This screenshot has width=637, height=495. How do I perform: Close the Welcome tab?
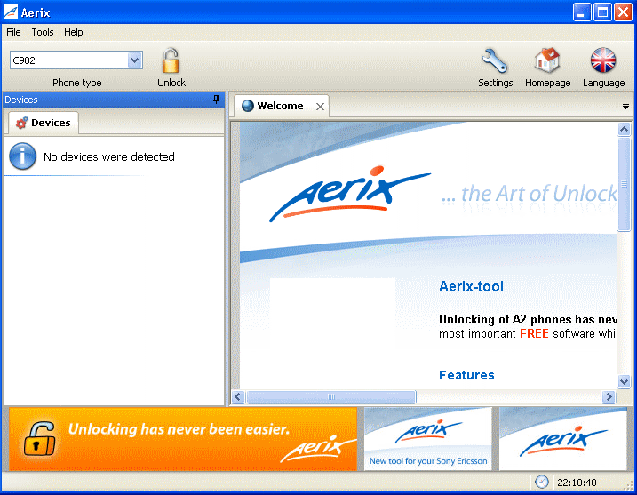[320, 107]
